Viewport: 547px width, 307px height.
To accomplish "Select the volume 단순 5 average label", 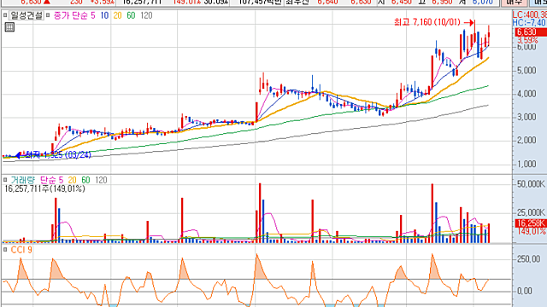I will (x=51, y=180).
